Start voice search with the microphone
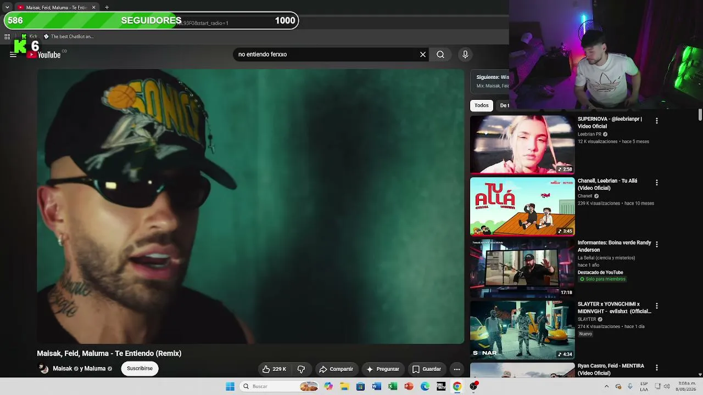 coord(465,54)
